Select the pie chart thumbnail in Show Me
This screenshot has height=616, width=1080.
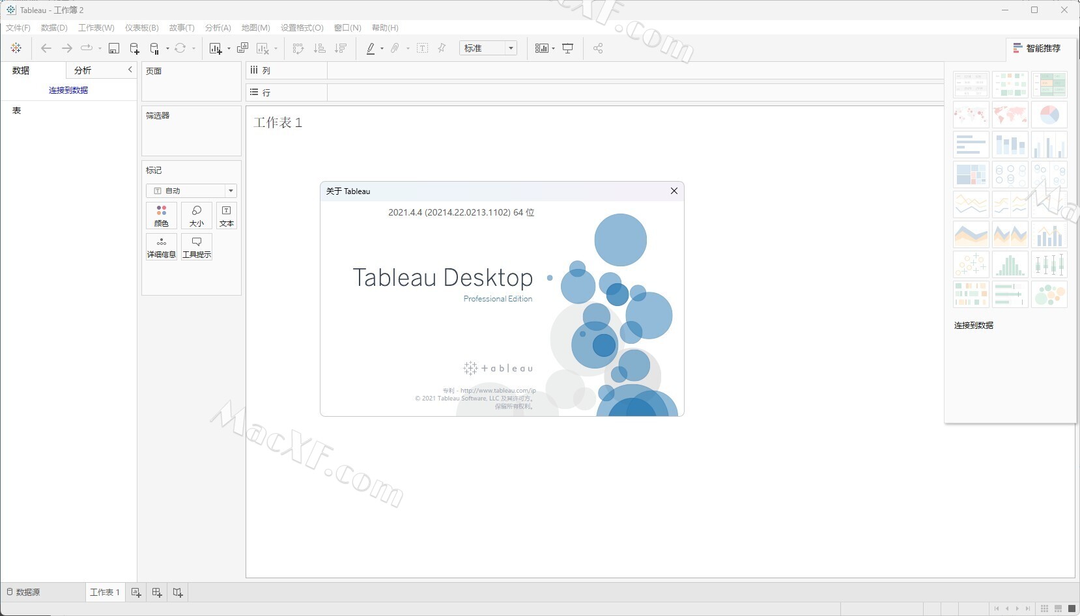[1049, 115]
